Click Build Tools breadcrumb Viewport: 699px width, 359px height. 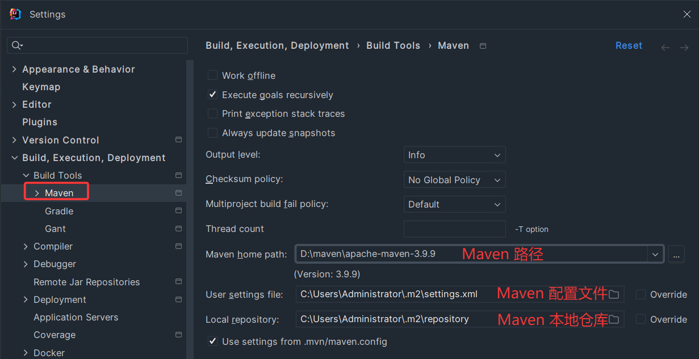(x=393, y=45)
